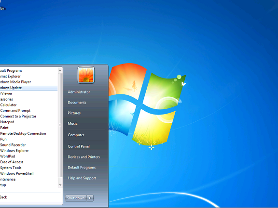Open Computer from the Start menu
The height and width of the screenshot is (208, 278).
(76, 135)
